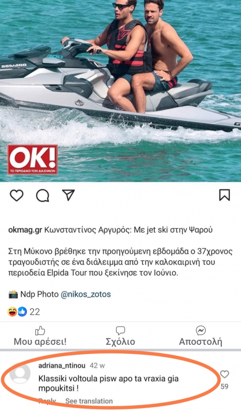241x411 pixels.
Task: Tap the commenter's grey avatar picture
Action: [20, 373]
